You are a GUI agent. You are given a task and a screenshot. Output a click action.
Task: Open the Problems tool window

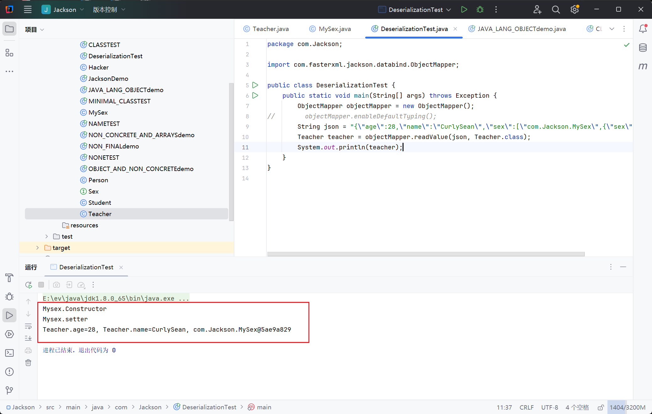[9, 372]
